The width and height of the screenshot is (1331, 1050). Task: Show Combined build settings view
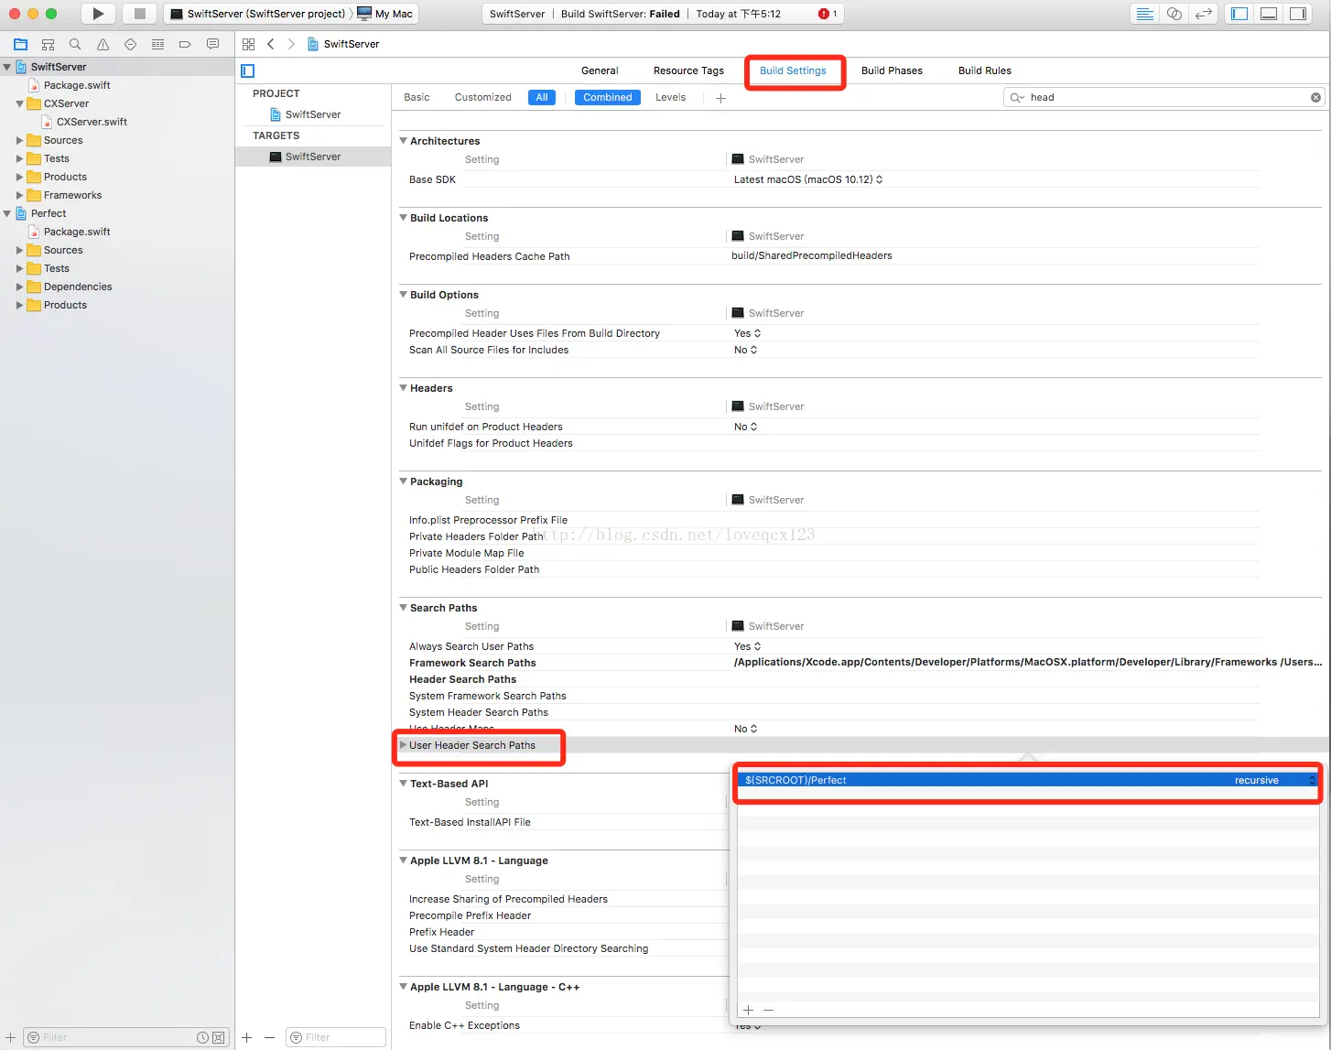[608, 97]
